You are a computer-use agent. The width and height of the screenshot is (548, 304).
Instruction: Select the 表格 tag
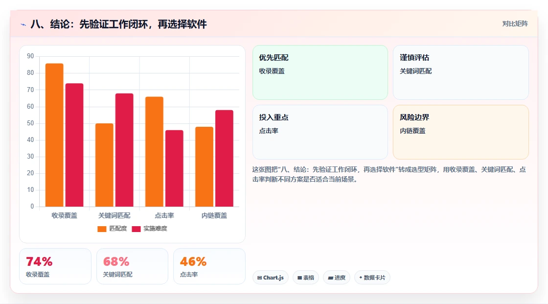pyautogui.click(x=306, y=278)
